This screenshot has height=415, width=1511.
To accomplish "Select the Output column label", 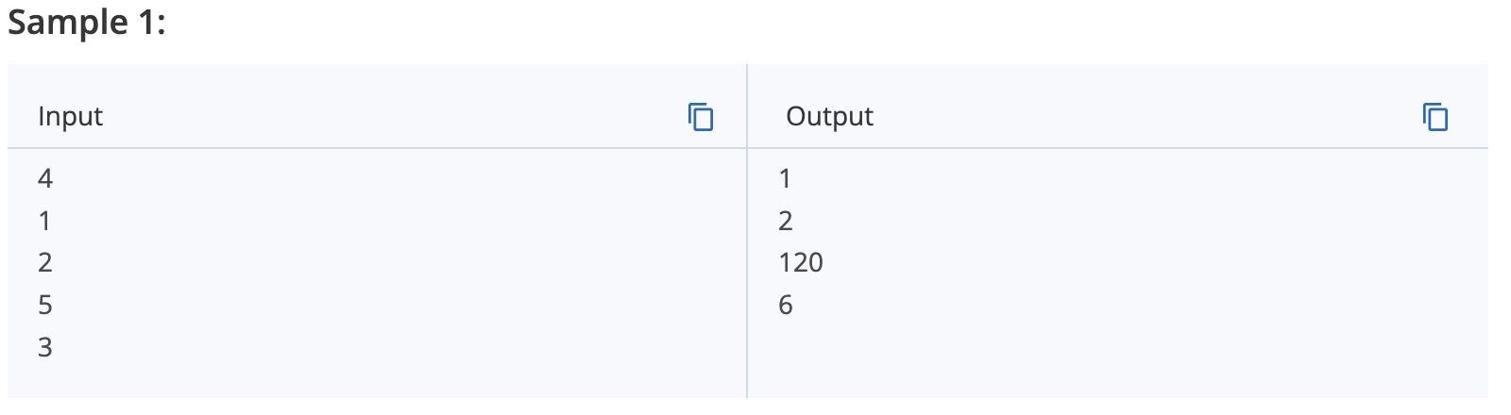I will tap(829, 116).
